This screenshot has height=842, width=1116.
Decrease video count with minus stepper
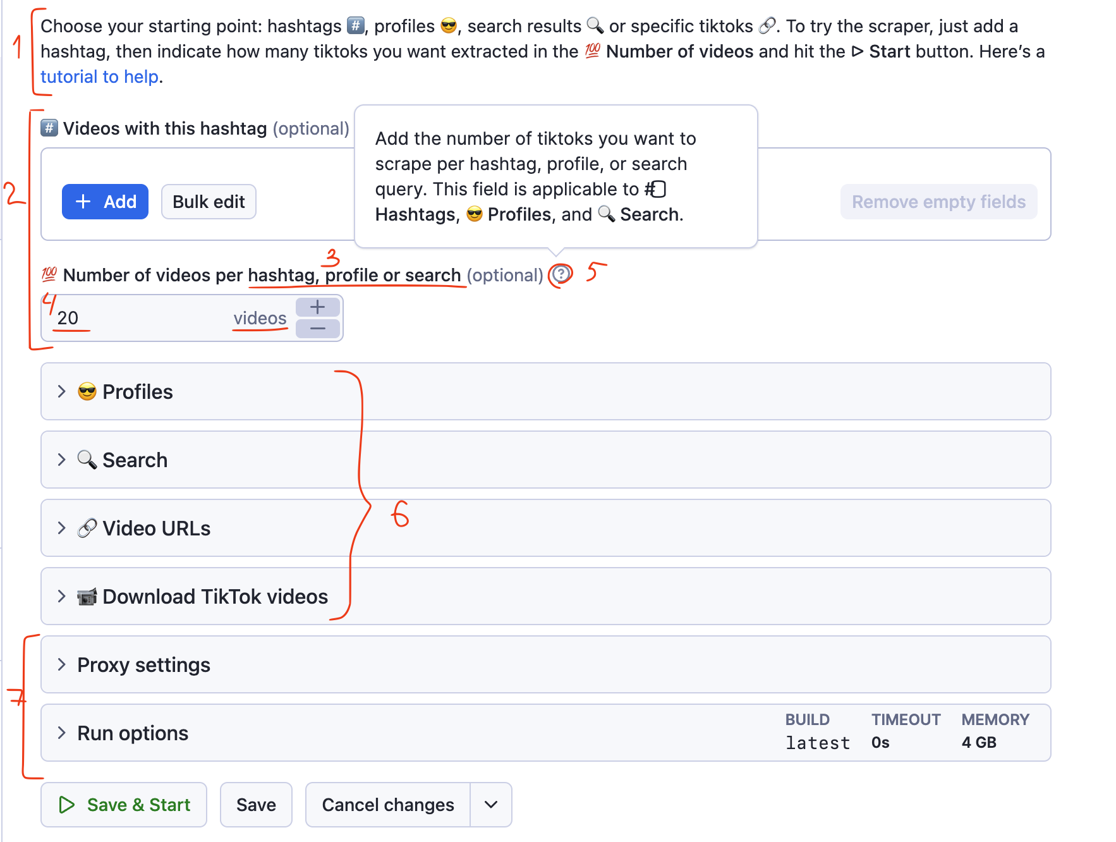coord(317,329)
